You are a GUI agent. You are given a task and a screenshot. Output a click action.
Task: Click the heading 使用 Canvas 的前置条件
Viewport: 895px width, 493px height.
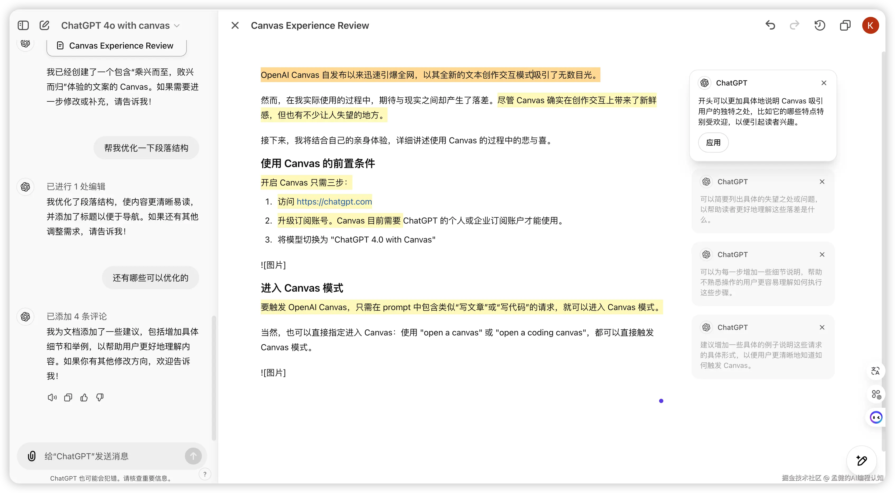point(318,164)
